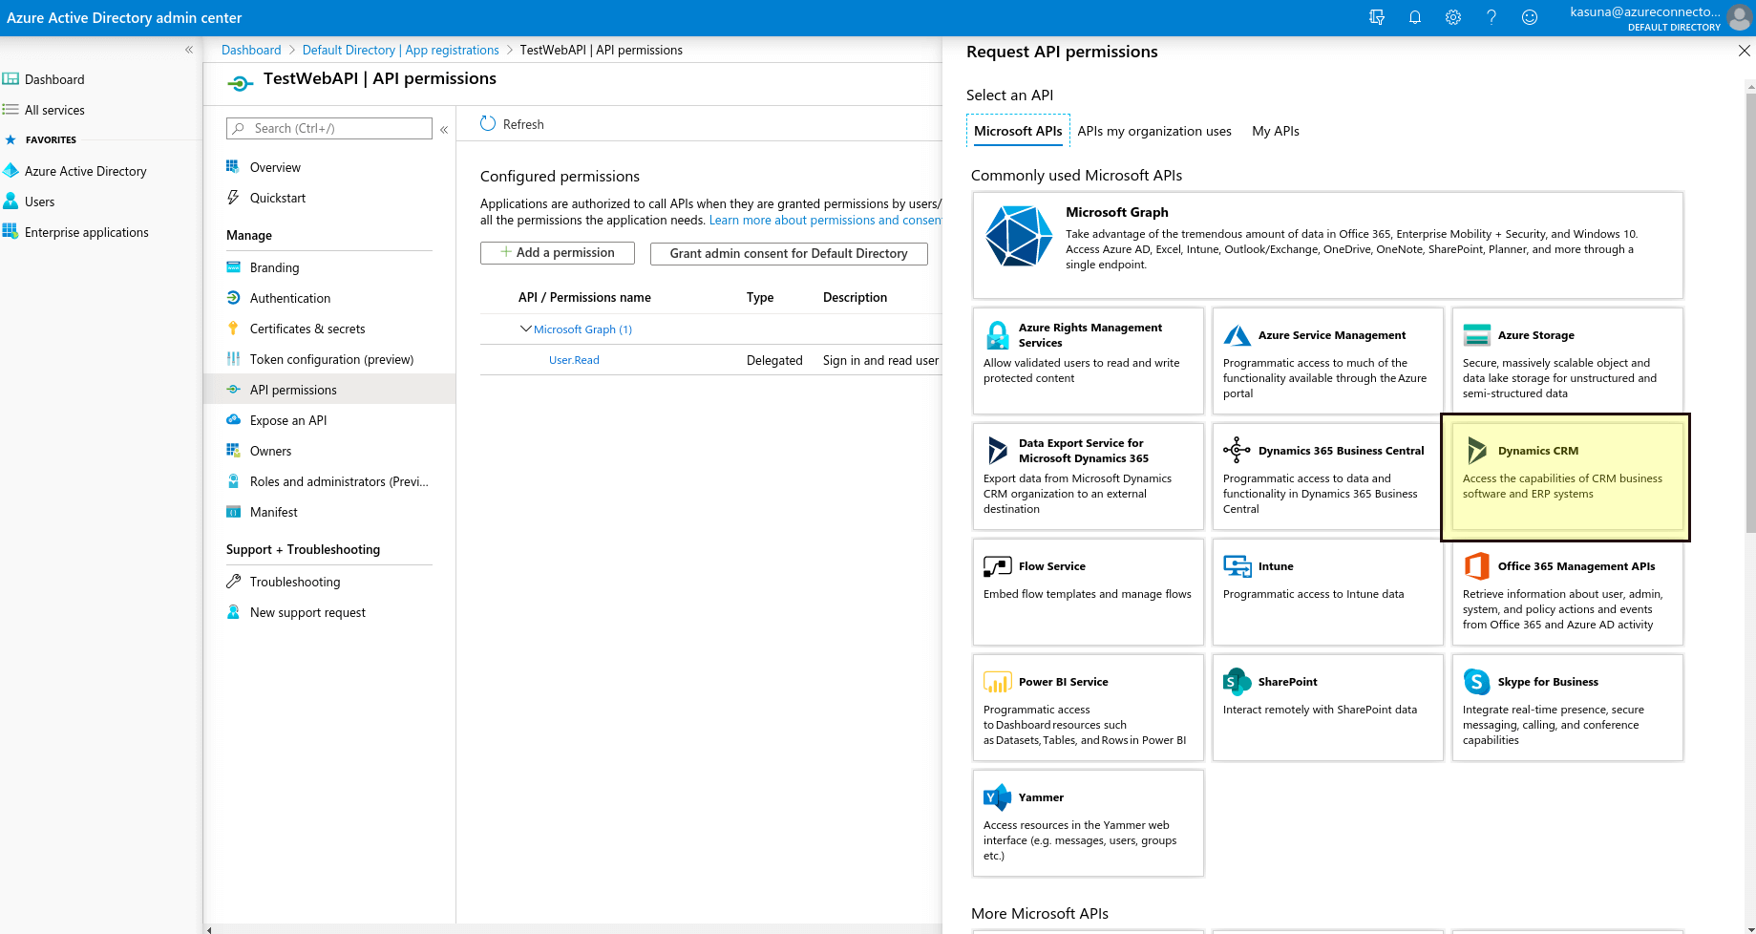Open the feedback smiley icon
Viewport: 1756px width, 934px height.
pos(1529,17)
